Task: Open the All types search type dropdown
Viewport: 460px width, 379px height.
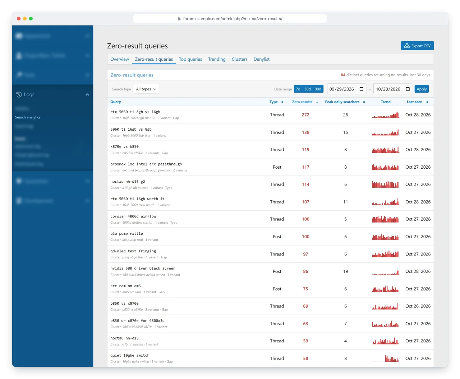Action: point(146,89)
